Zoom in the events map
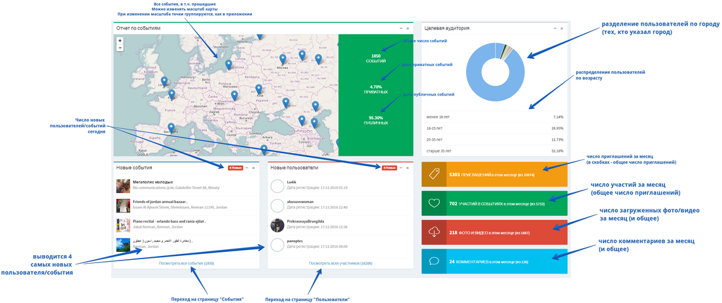The image size is (722, 303). point(120,41)
